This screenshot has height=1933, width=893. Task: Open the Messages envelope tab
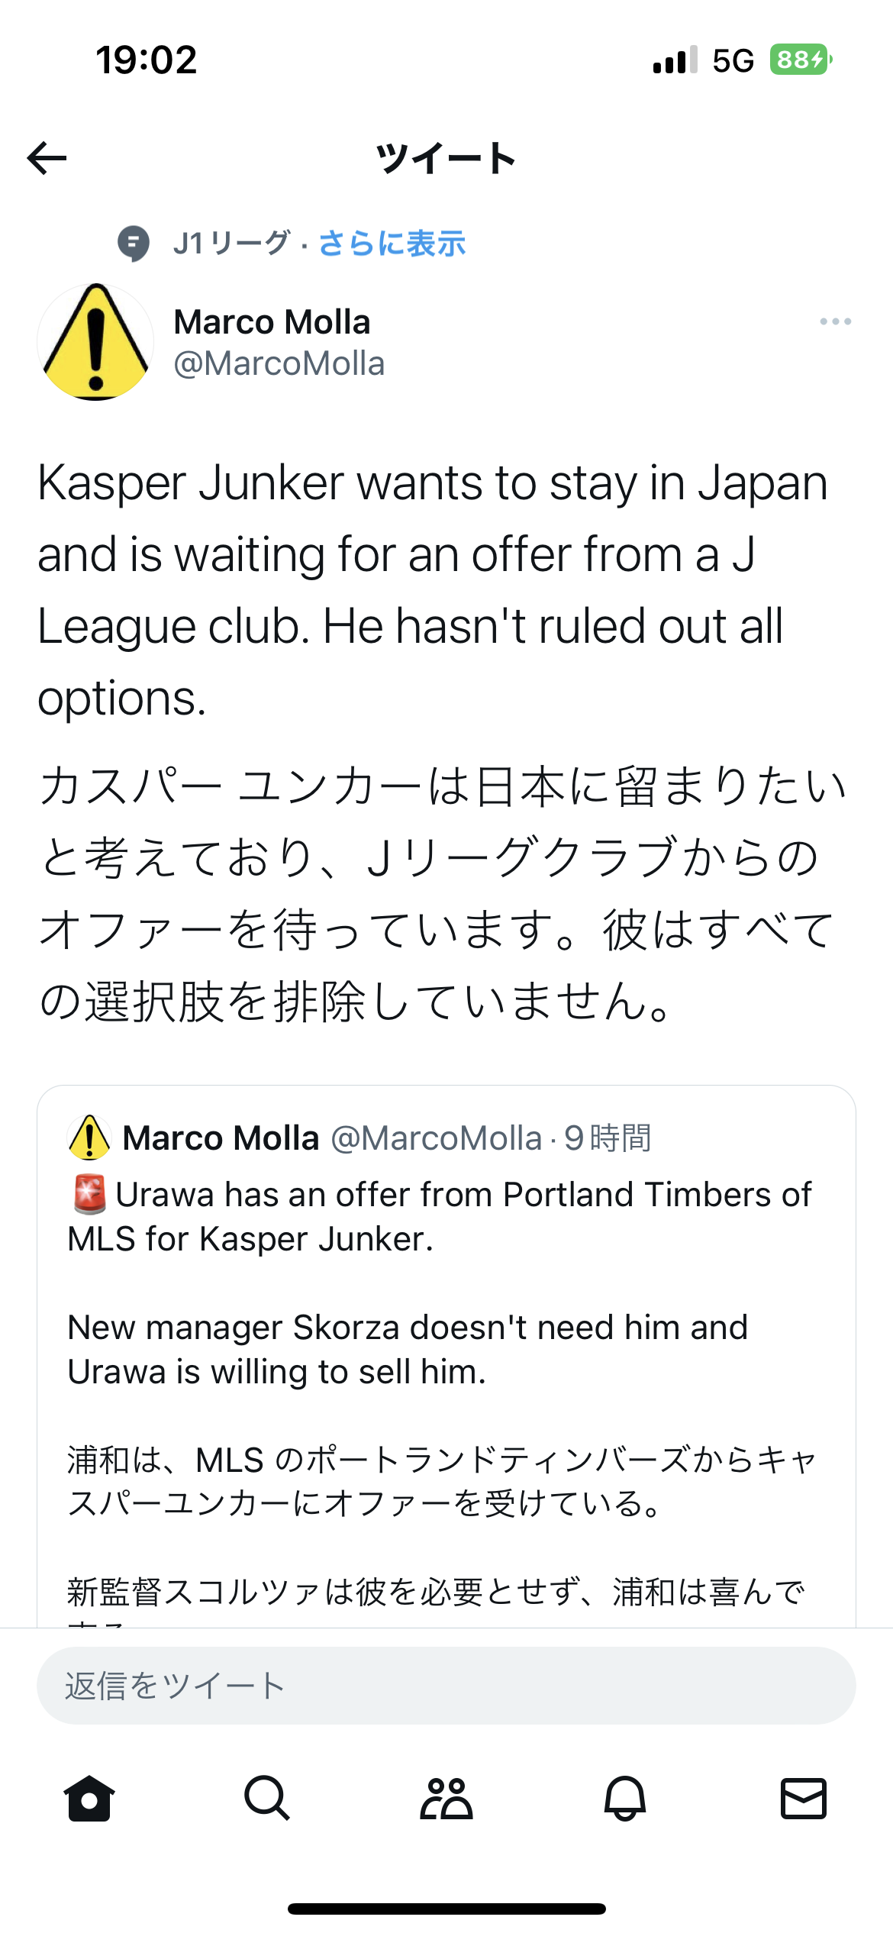[x=804, y=1798]
